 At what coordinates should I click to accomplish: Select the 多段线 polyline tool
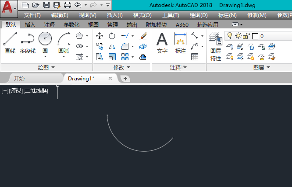[28, 43]
